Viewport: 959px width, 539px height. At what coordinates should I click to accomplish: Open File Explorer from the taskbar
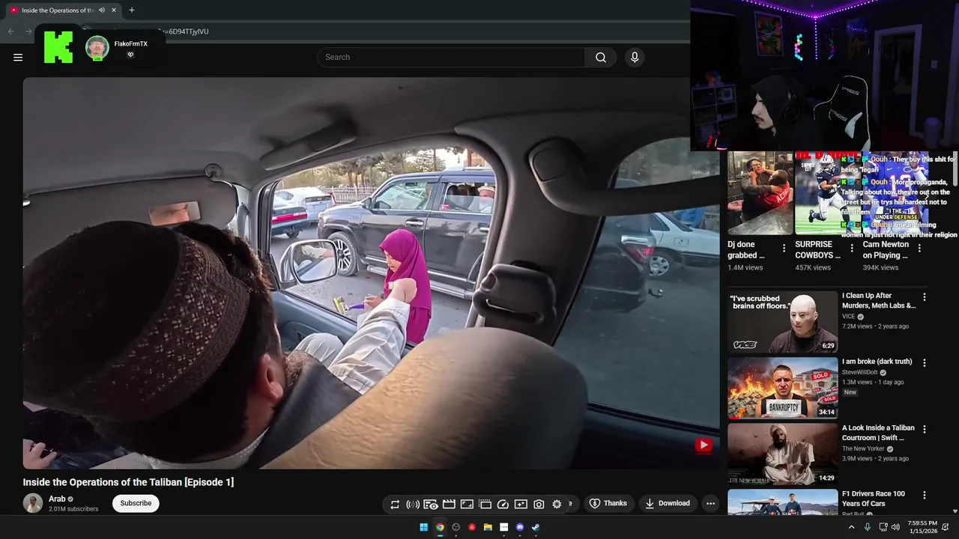point(488,527)
